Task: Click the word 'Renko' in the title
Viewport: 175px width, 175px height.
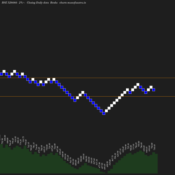Action: [54, 2]
